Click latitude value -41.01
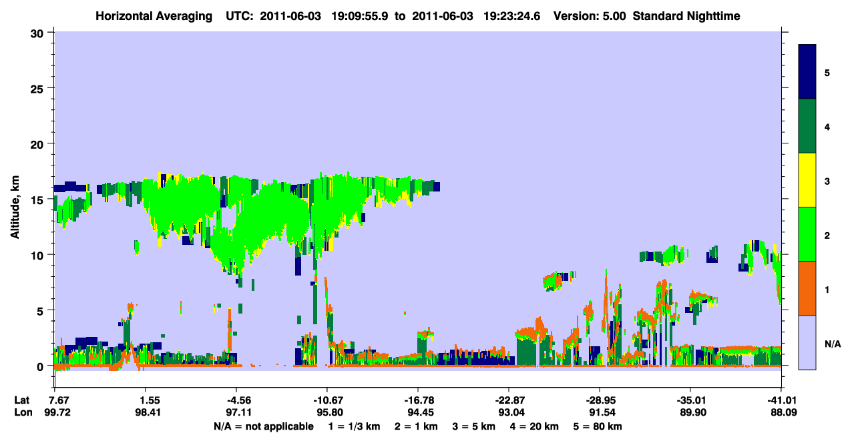This screenshot has width=868, height=445. [781, 400]
